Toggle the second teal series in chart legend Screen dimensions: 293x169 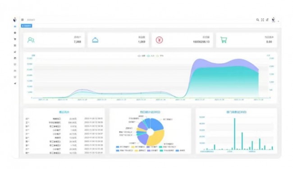151,55
